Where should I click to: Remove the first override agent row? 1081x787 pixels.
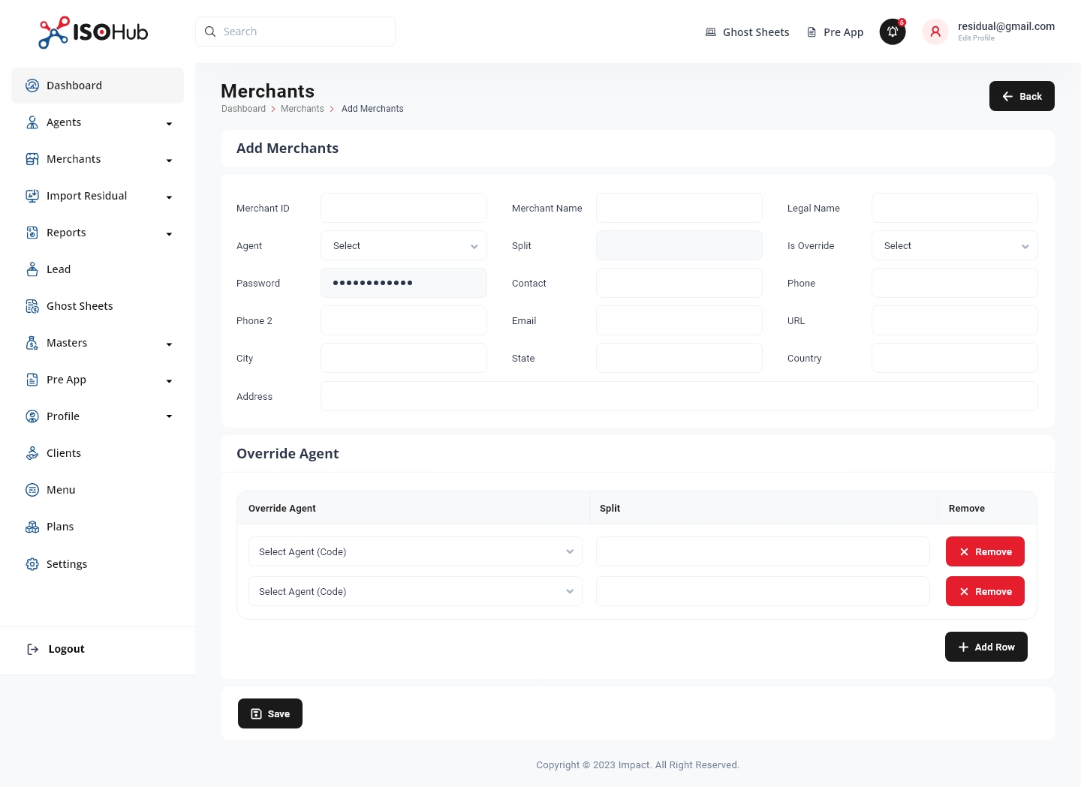tap(985, 551)
